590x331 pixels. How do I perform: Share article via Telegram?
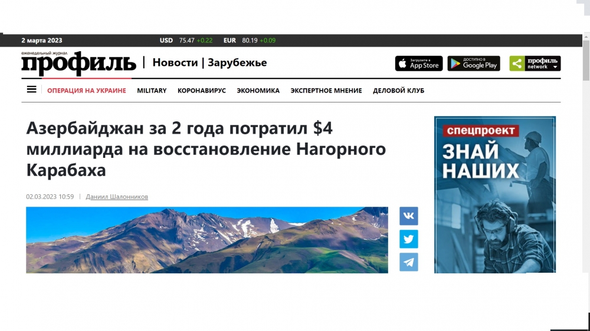[408, 262]
